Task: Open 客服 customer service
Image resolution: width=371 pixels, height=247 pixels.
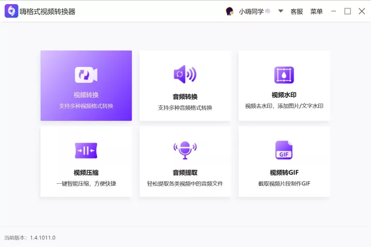Action: point(297,11)
